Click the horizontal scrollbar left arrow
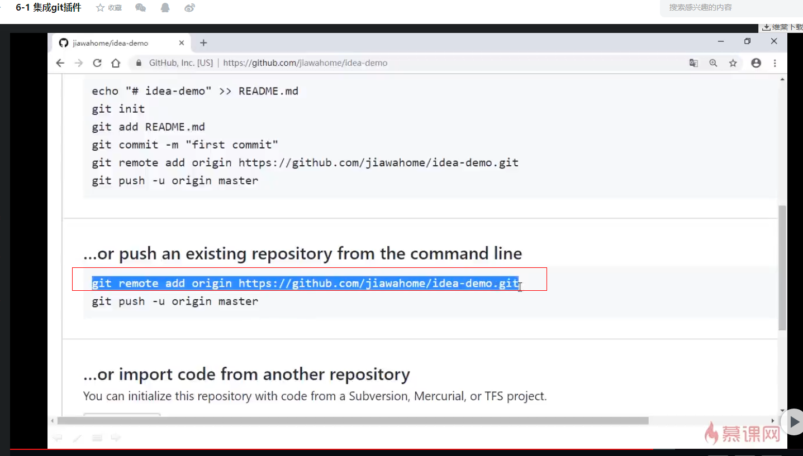Screen dimensions: 803x456 pyautogui.click(x=53, y=420)
